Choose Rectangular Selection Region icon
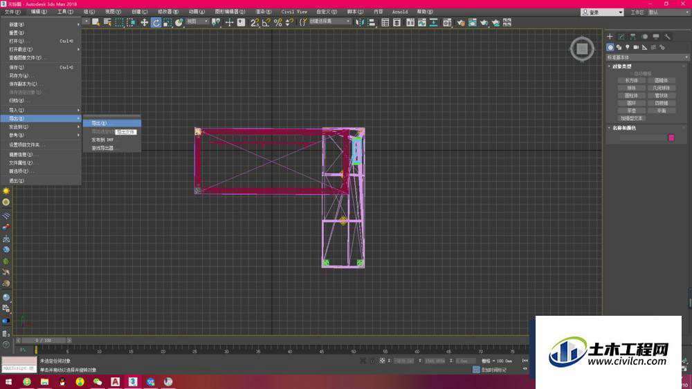Viewport: 692px width, 389px height. (x=119, y=23)
